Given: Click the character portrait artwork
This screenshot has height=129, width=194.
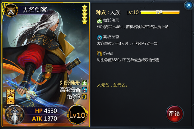Looking at the screenshot, I should [46, 55].
